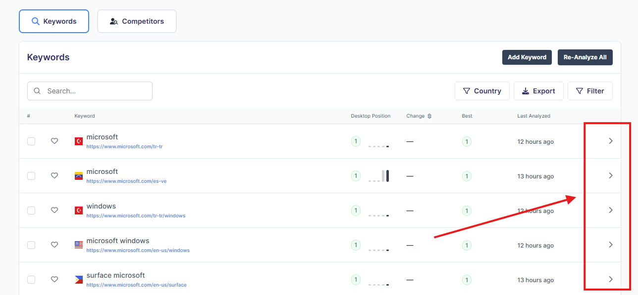Click position history sparkline for Venezuelan microsoft keyword
The height and width of the screenshot is (295, 638).
click(378, 176)
